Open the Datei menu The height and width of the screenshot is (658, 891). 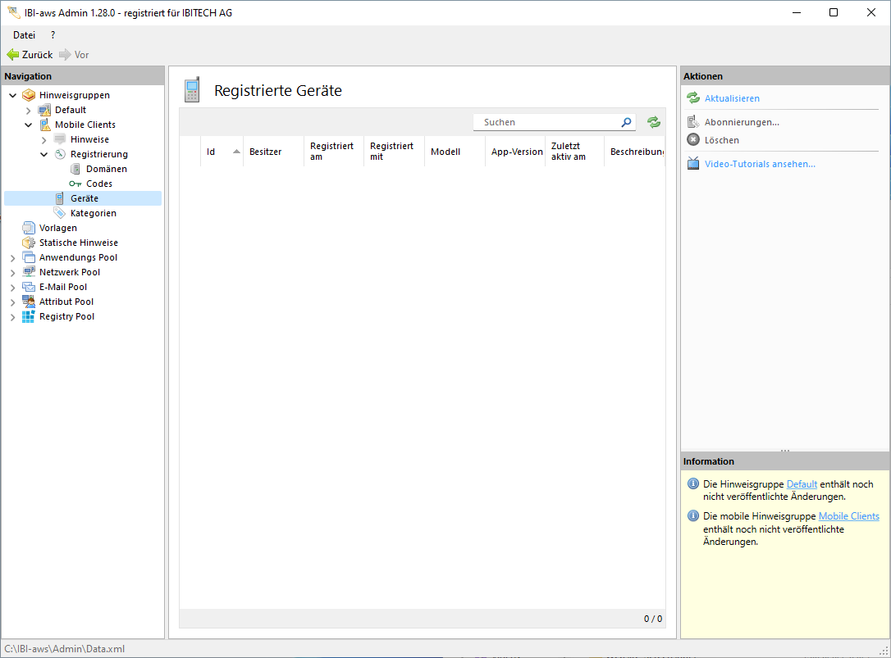click(x=24, y=35)
